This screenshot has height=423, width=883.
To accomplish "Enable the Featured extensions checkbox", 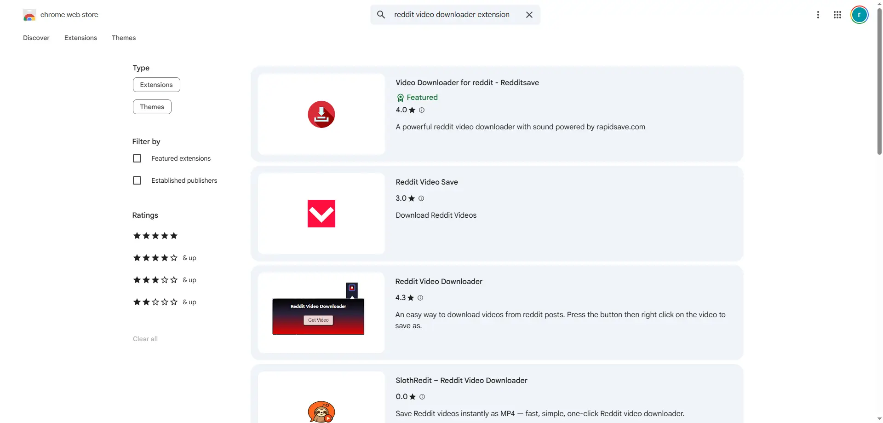I will pyautogui.click(x=137, y=158).
